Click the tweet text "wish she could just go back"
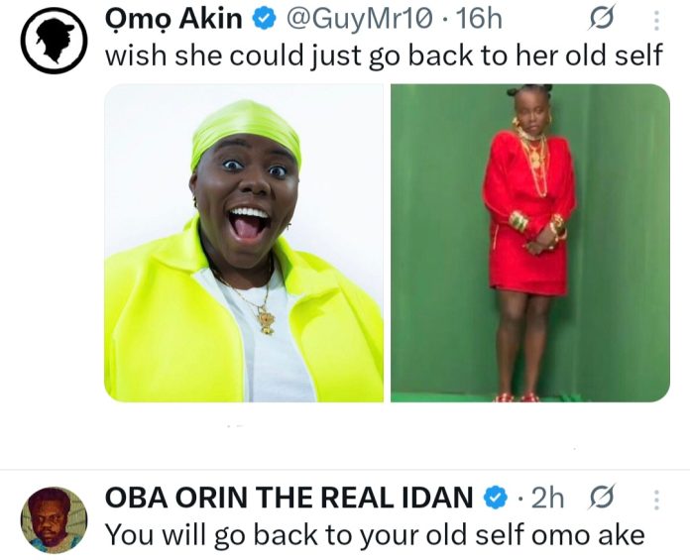 pyautogui.click(x=383, y=55)
